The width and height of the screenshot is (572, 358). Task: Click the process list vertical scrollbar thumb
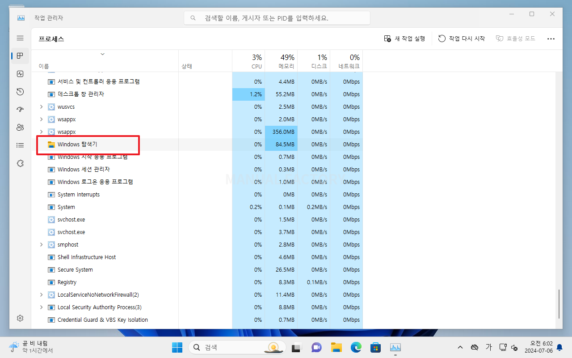coord(559,304)
